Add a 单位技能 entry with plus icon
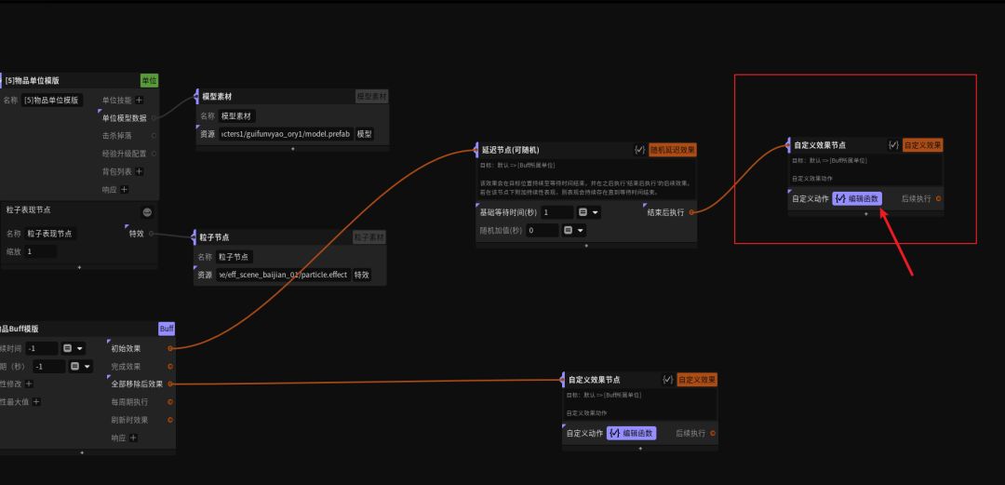Screen dimensions: 1005x485 point(139,101)
